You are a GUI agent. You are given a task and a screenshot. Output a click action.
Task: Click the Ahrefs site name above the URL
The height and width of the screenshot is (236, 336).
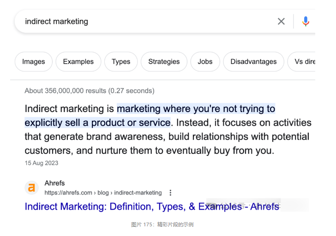tap(54, 183)
